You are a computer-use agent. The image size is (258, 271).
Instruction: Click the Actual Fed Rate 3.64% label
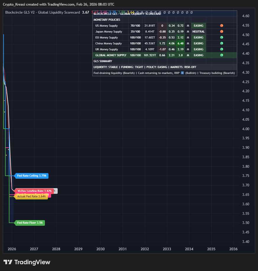(31, 196)
